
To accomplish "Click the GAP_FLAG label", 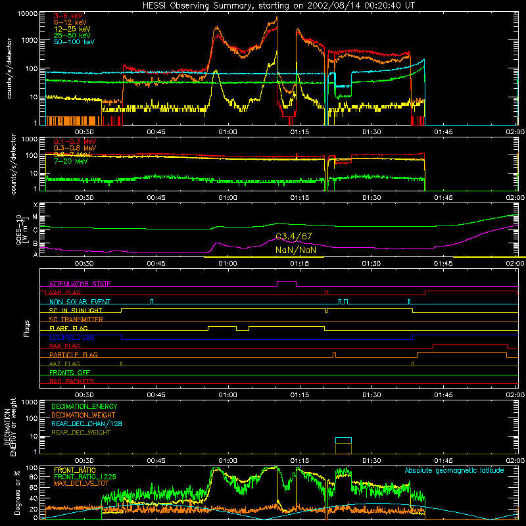I will point(64,293).
